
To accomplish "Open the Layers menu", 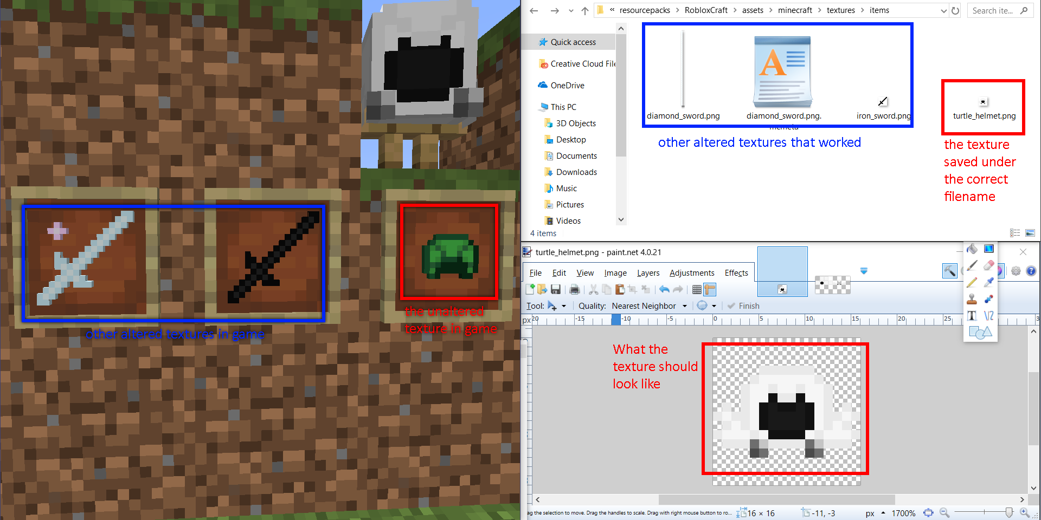I will click(648, 273).
